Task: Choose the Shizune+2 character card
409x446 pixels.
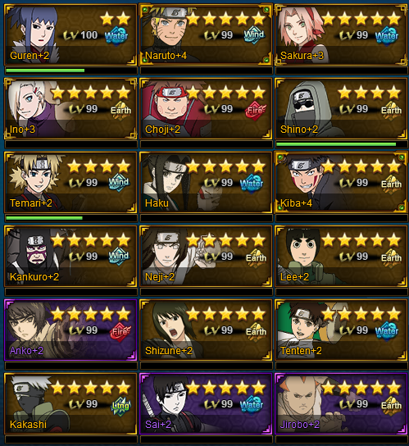Action: (x=206, y=330)
